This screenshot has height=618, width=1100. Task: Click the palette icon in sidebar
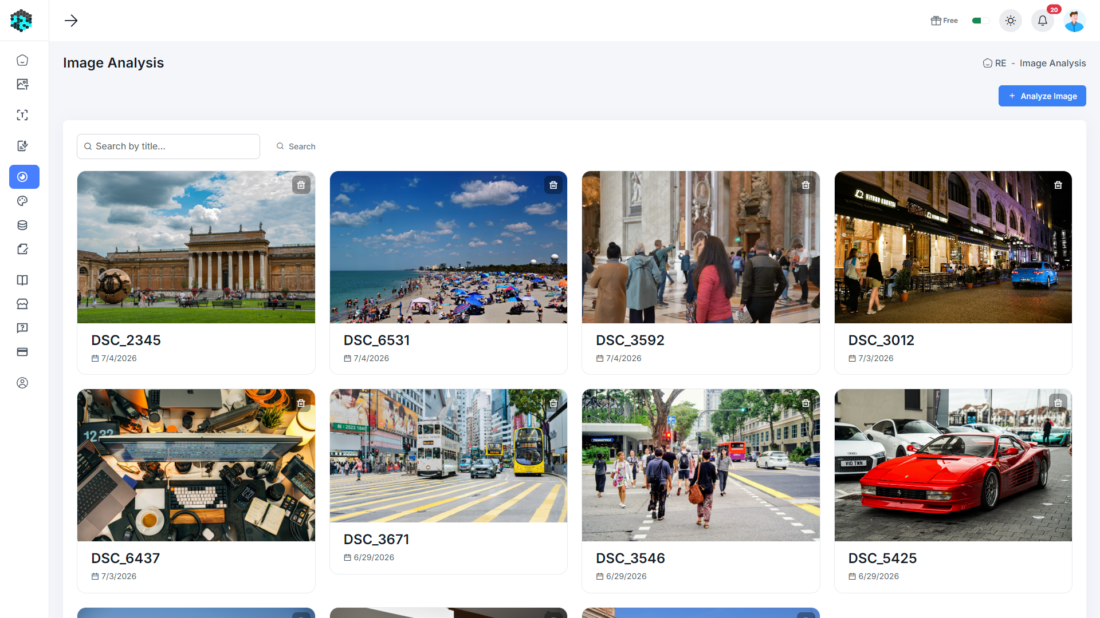tap(22, 201)
